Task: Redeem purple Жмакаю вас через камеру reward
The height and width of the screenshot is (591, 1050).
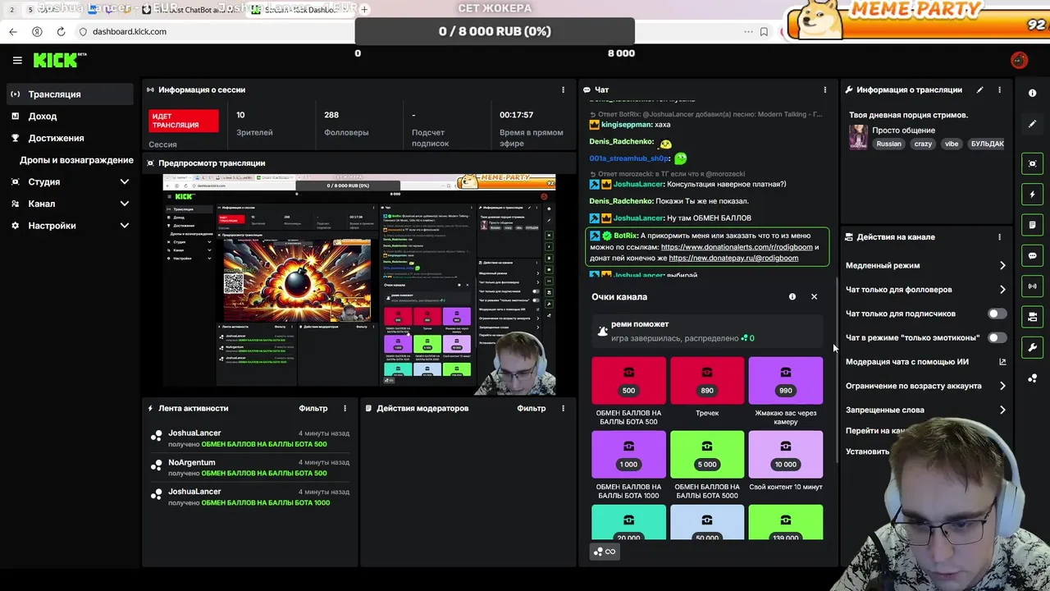Action: [x=786, y=380]
